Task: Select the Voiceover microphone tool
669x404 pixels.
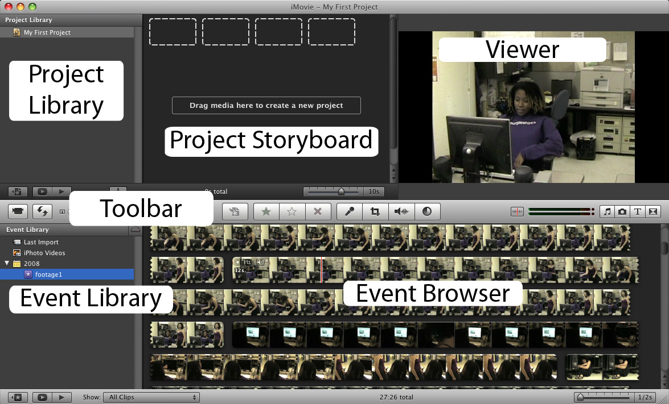Action: click(349, 211)
